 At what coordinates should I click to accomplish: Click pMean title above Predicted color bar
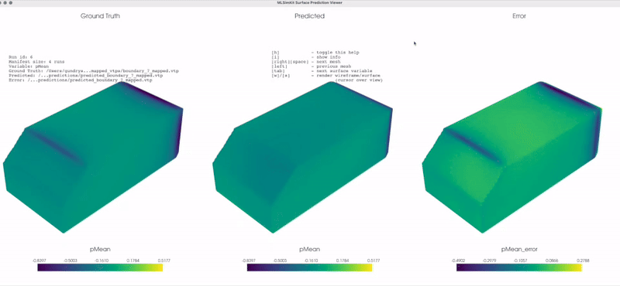(x=309, y=250)
